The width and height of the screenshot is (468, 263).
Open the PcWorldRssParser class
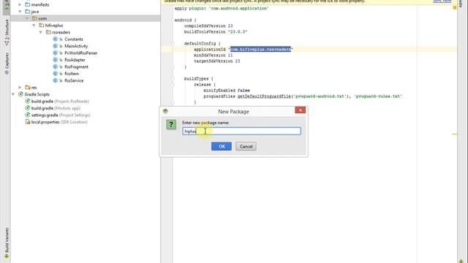[81, 53]
